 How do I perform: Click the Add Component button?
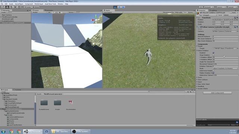pos(217,93)
